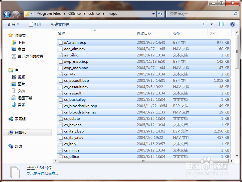
Task: Expand the arrow after Program Files breadcrumb
Action: coord(65,14)
